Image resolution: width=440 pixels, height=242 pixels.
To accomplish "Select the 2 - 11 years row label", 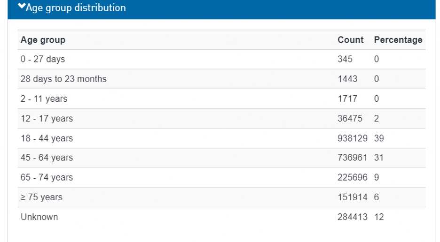I will [x=44, y=99].
